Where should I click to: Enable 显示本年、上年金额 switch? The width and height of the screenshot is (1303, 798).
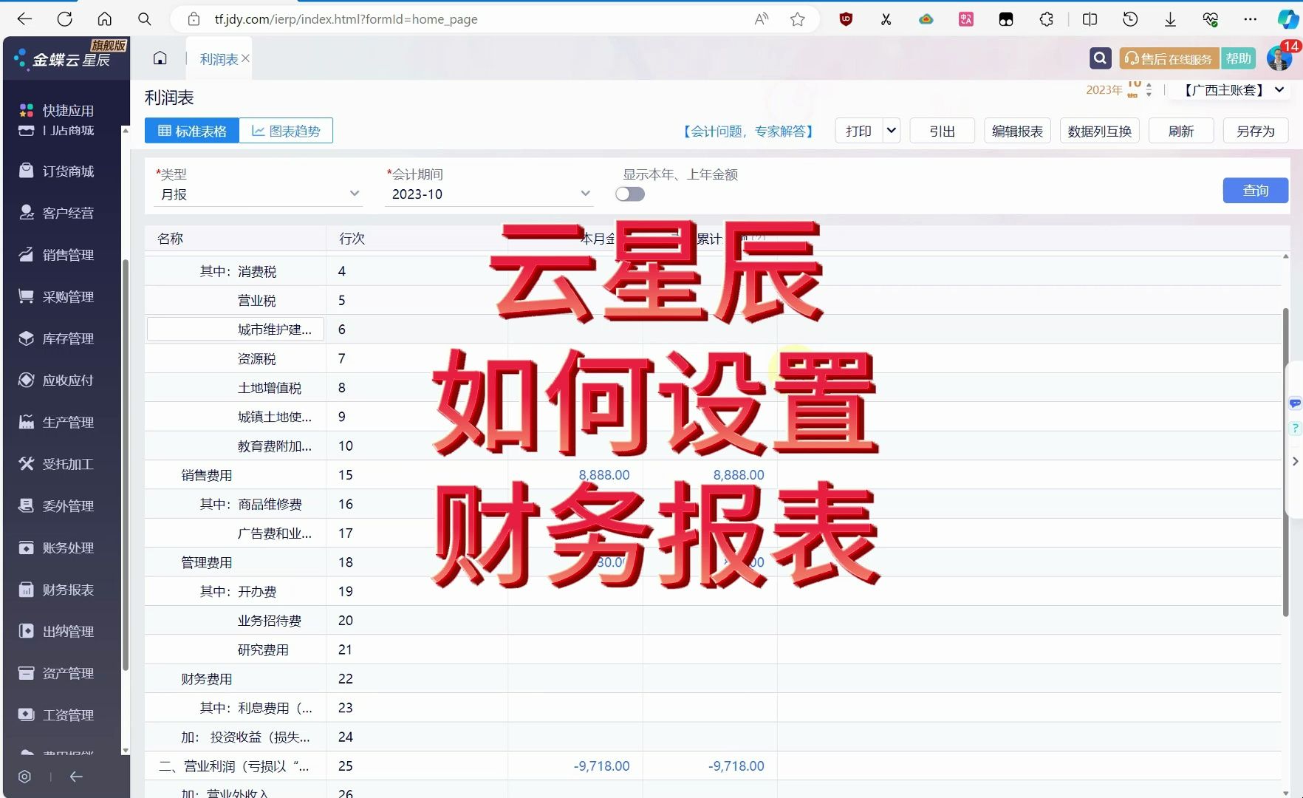pos(630,194)
